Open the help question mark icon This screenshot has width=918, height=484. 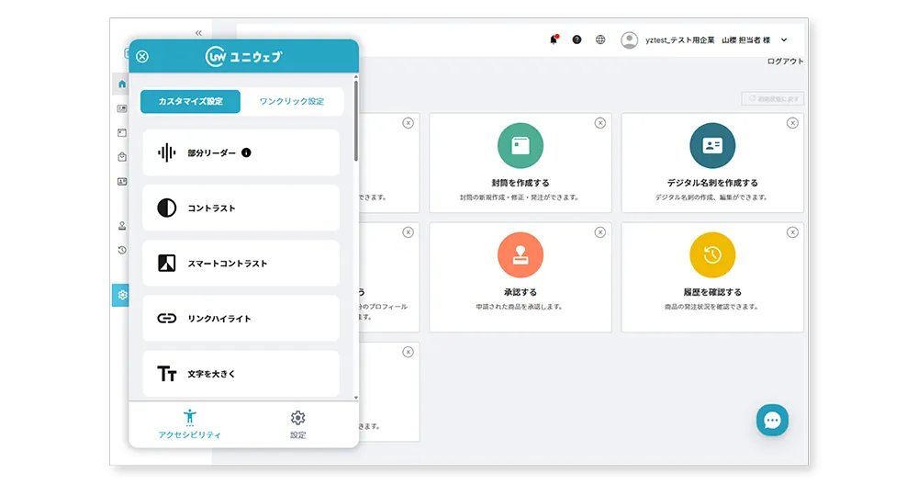click(577, 39)
